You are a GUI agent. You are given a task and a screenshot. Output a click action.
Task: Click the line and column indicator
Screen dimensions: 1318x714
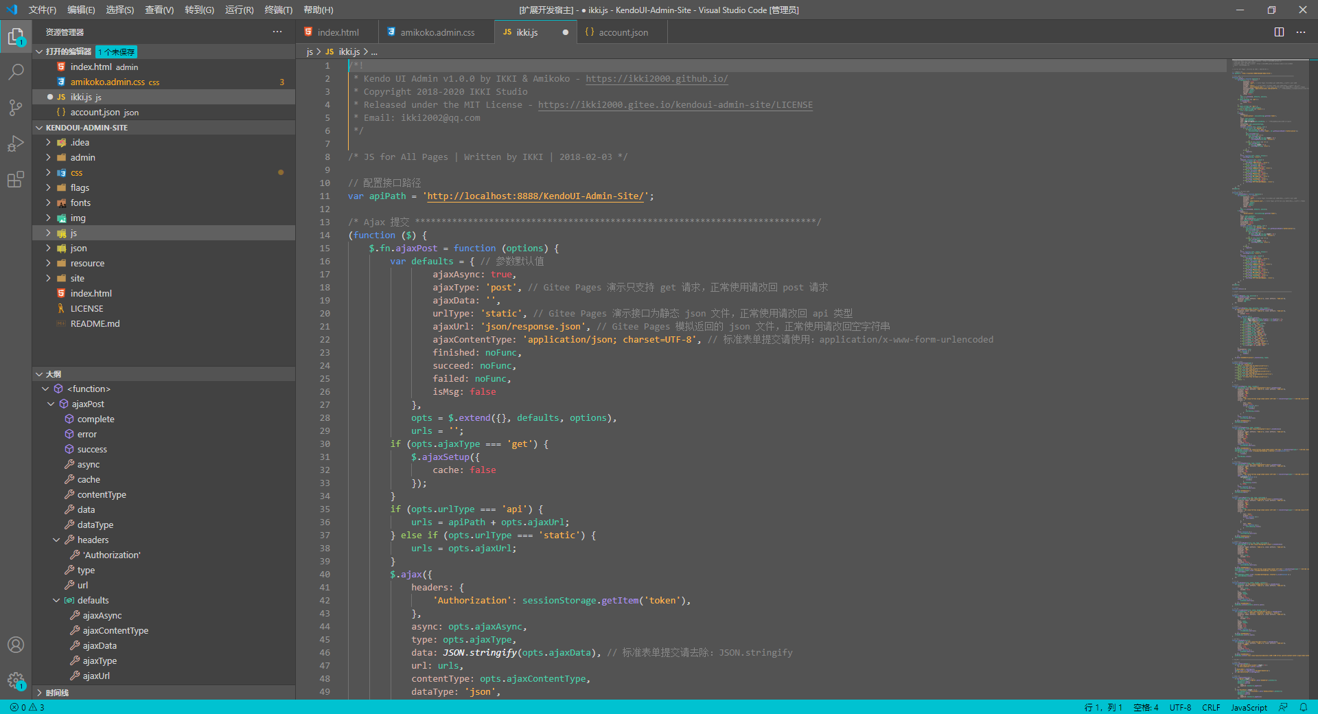(1103, 707)
